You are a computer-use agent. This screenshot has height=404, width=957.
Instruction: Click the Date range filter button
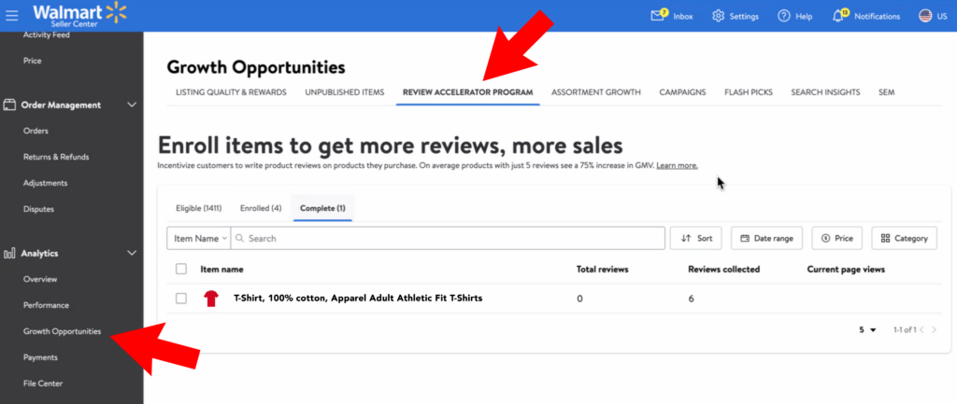(x=766, y=238)
